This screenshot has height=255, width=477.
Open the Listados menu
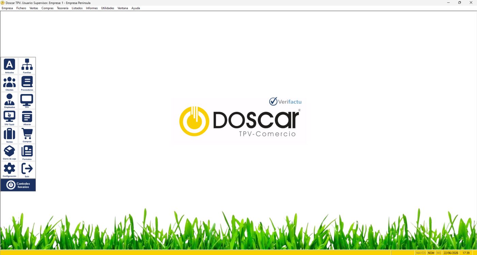point(77,8)
